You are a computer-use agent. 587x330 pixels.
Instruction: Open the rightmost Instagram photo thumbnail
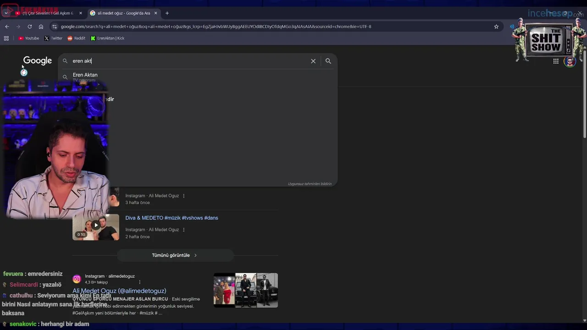tap(267, 291)
